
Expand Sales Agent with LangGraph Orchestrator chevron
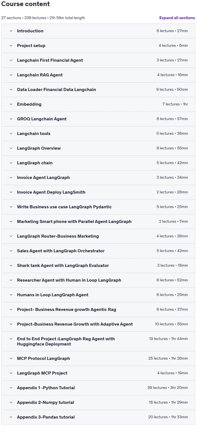coord(11,251)
